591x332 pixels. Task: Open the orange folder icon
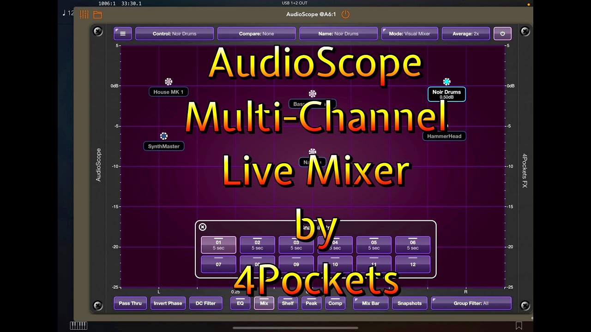click(x=97, y=14)
